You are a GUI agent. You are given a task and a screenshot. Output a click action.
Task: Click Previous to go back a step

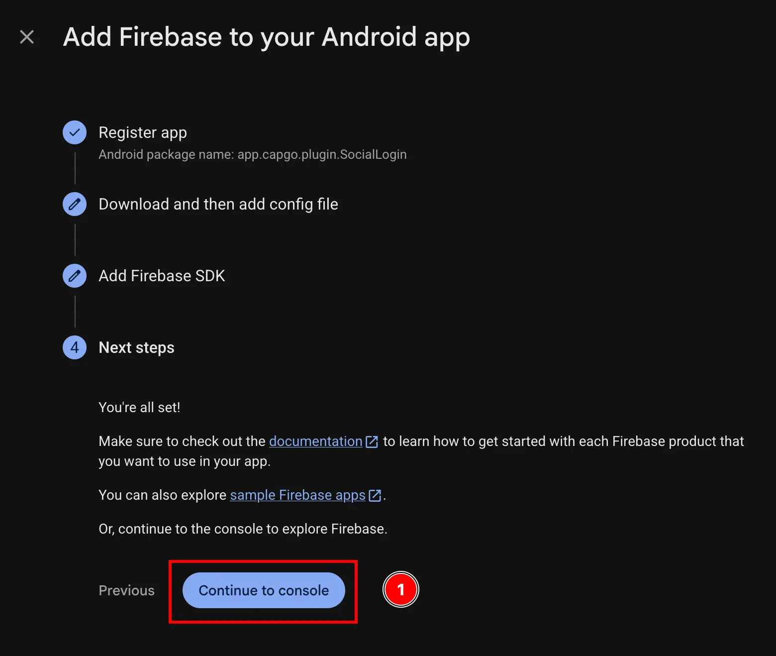126,590
